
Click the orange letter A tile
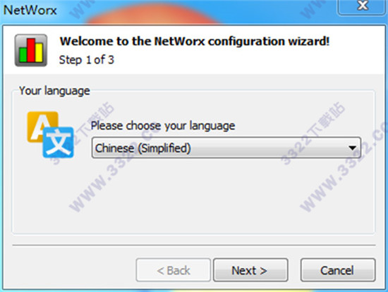[x=42, y=127]
